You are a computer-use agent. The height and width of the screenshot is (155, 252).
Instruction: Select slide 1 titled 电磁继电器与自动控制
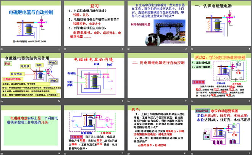[x=31, y=23]
